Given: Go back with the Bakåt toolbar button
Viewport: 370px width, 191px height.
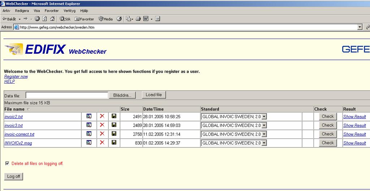Looking at the screenshot, I should pos(9,19).
